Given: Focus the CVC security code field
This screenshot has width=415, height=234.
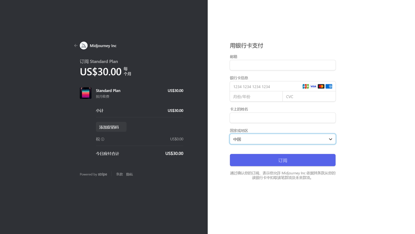Looking at the screenshot, I should [x=309, y=96].
